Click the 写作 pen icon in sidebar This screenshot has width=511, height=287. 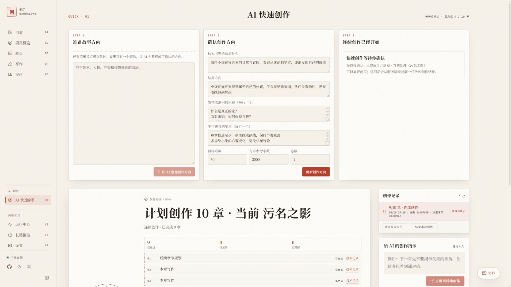[x=10, y=64]
